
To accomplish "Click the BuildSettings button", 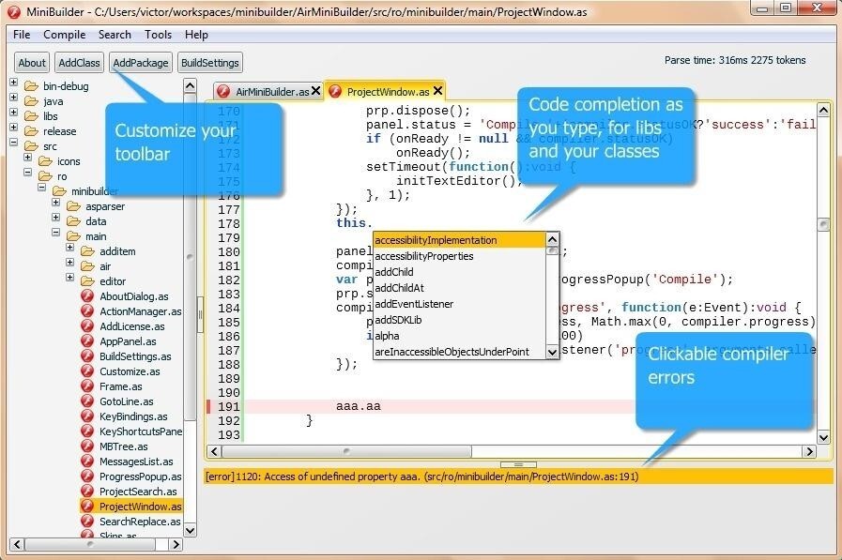I will (x=209, y=63).
